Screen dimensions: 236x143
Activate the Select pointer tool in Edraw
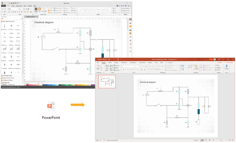(36, 10)
